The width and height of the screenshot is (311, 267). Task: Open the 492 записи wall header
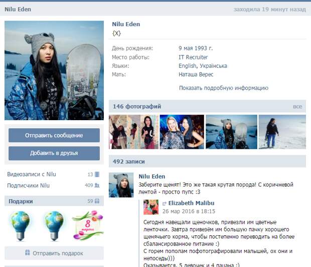[129, 162]
